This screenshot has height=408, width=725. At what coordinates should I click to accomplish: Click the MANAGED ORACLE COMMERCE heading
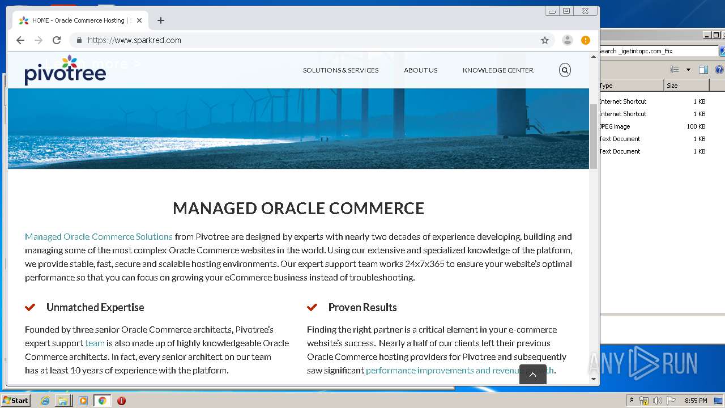[298, 208]
